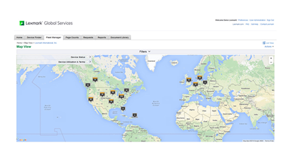Click the Google logo on the map
The width and height of the screenshot is (289, 162).
22,140
